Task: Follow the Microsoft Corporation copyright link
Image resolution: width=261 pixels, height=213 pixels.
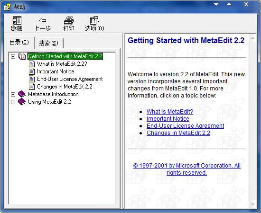Action: click(x=187, y=169)
